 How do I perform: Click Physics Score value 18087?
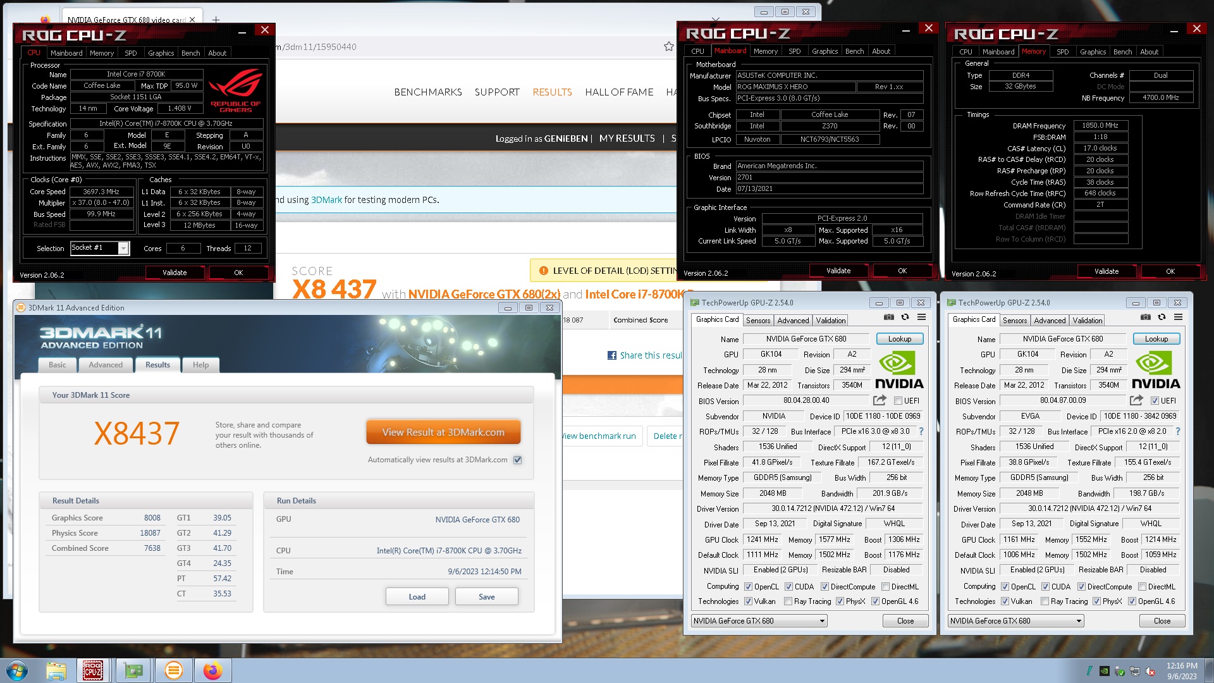150,532
